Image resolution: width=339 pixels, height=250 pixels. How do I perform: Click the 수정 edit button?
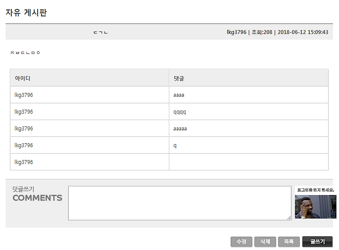241,242
